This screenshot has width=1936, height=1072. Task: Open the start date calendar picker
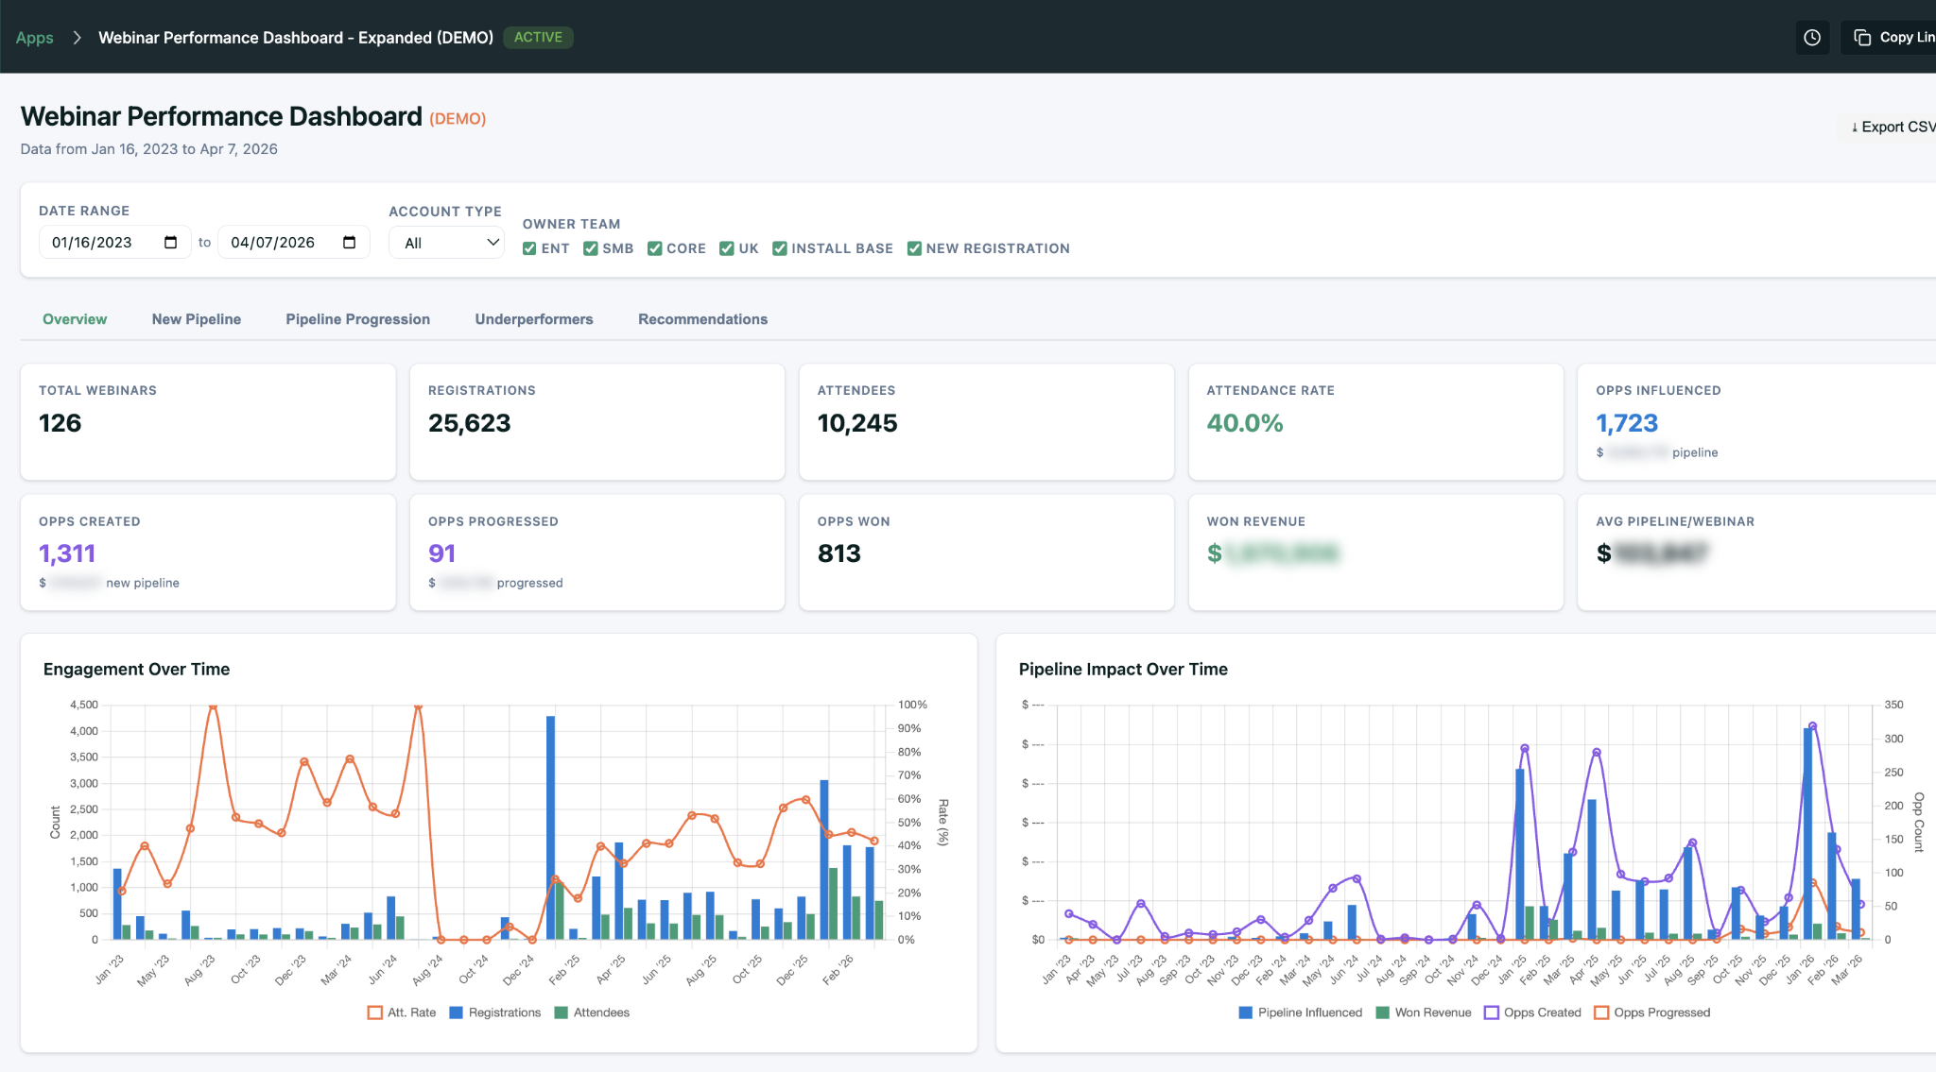[169, 242]
